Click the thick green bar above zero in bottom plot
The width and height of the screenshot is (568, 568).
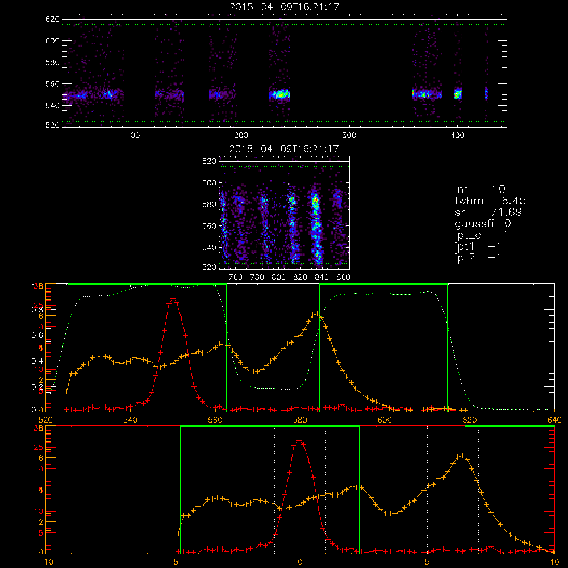[269, 427]
